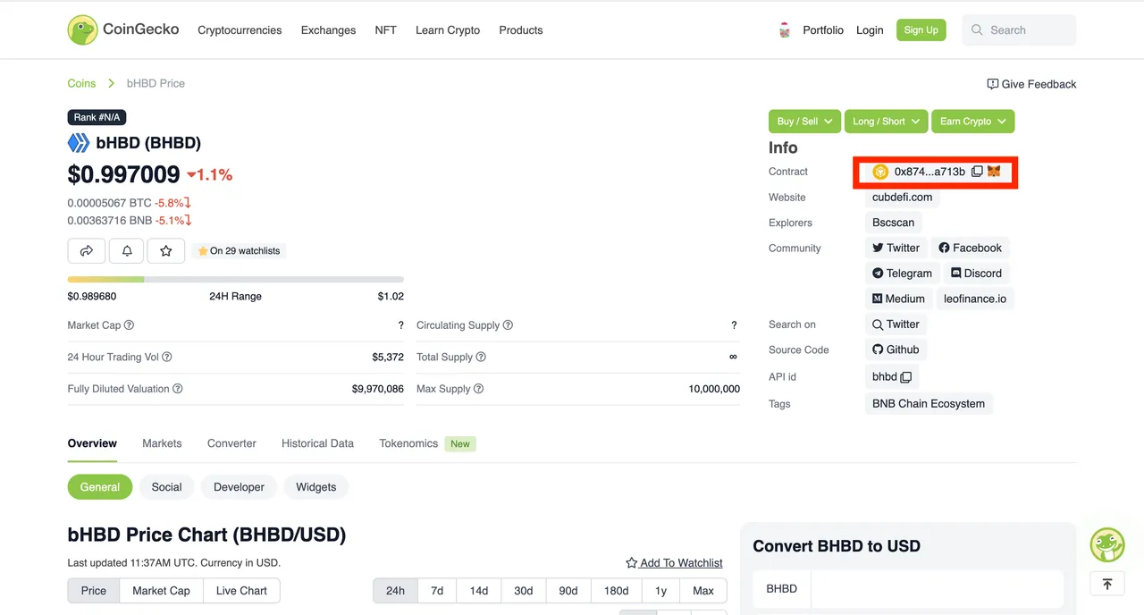
Task: Click the Login link
Action: point(870,30)
